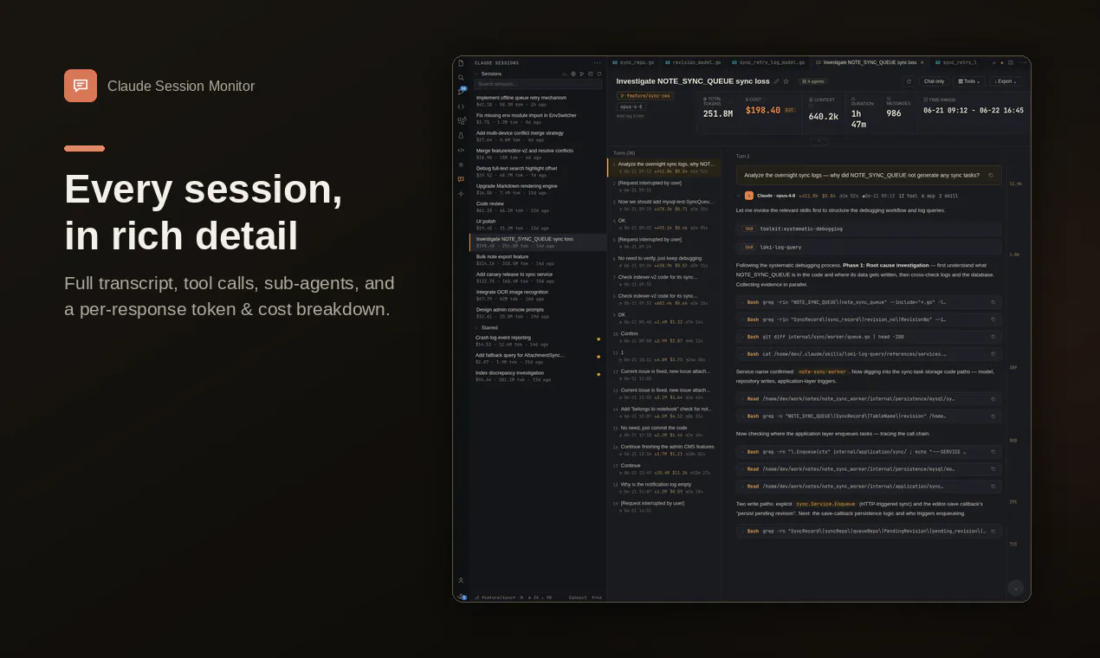The width and height of the screenshot is (1100, 658).
Task: Click the opus-4-8 model tag
Action: pyautogui.click(x=631, y=106)
